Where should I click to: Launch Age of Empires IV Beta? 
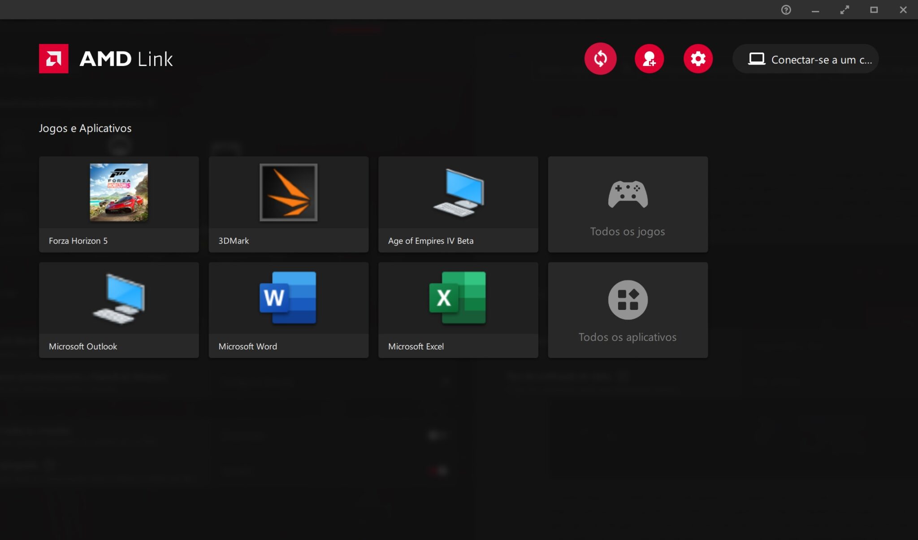point(458,204)
